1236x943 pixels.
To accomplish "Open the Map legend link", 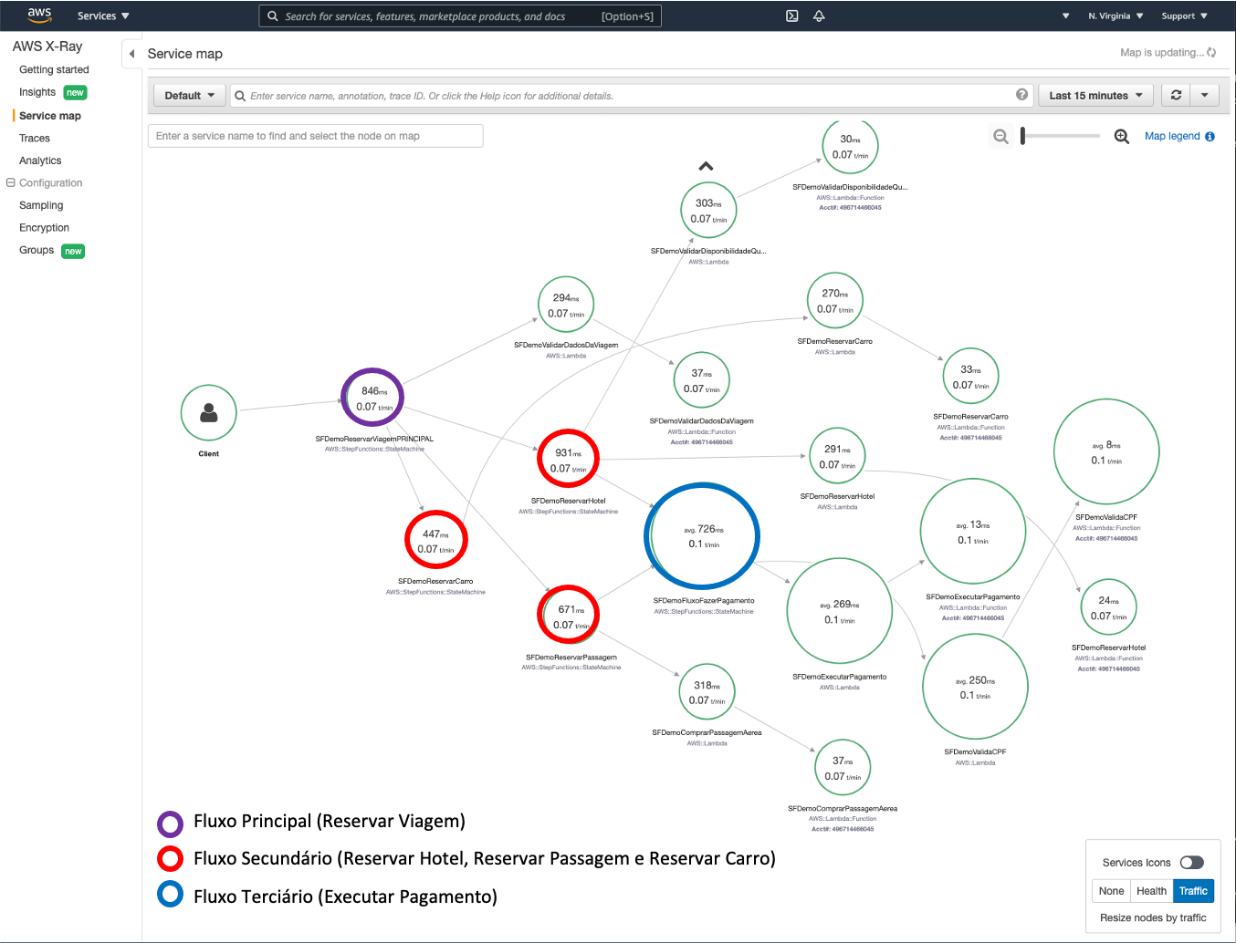I will 1172,136.
